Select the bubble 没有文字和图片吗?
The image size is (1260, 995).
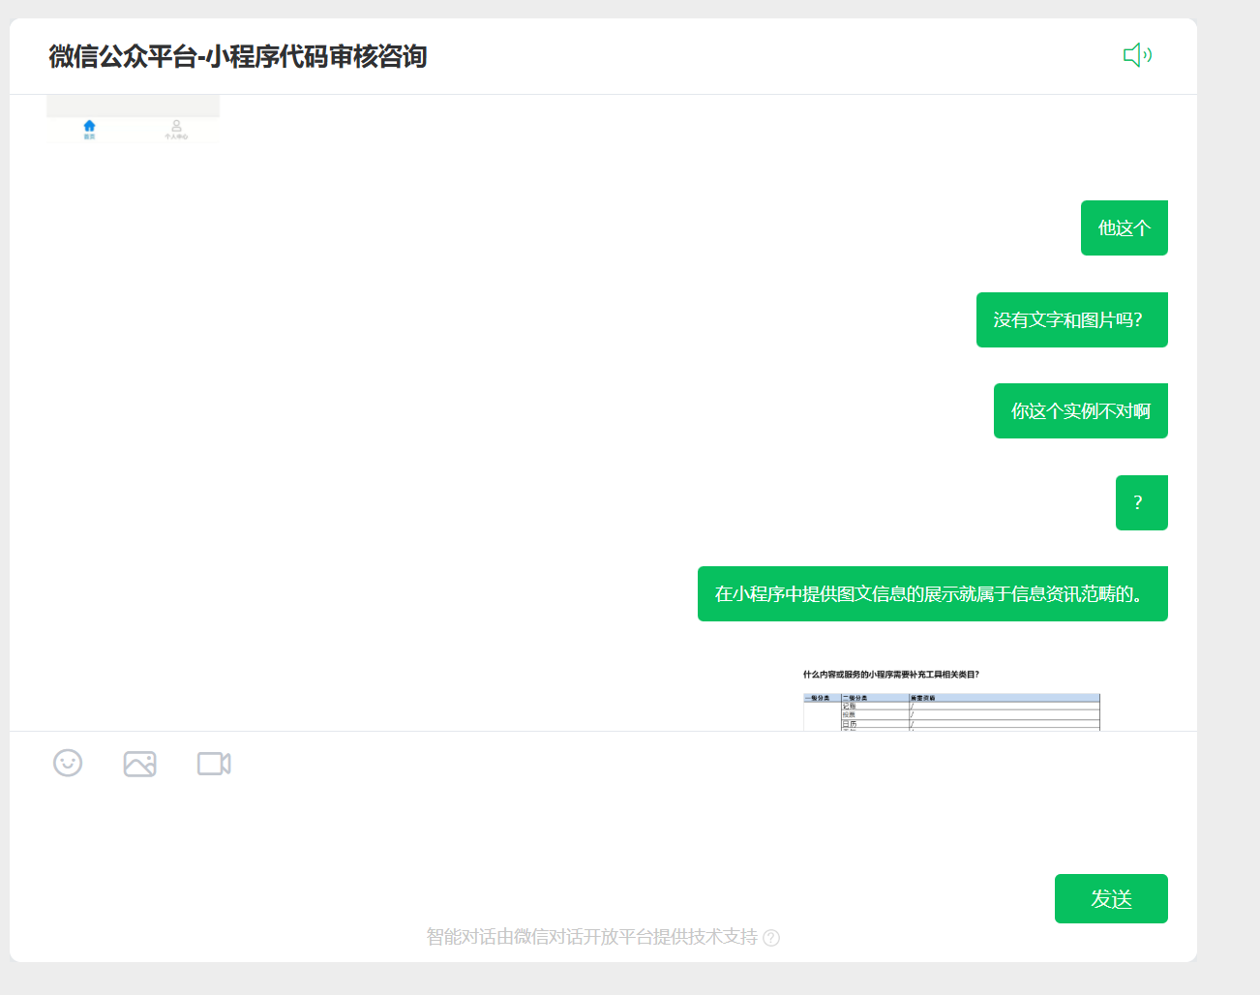(x=1071, y=319)
